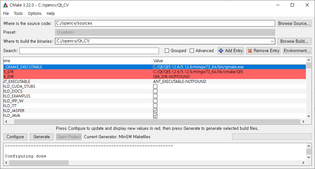Toggle the BUILD_IPP_IW checkbox
This screenshot has height=169, width=315.
155,101
